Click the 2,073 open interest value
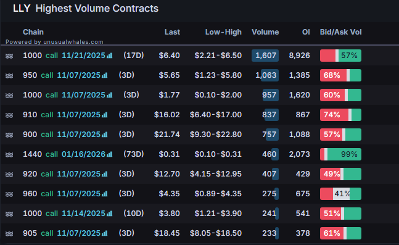 [300, 154]
